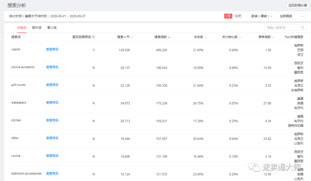Click the sort arrow on 支付转化率 column
Viewport: 311px width, 181px height.
click(x=240, y=37)
